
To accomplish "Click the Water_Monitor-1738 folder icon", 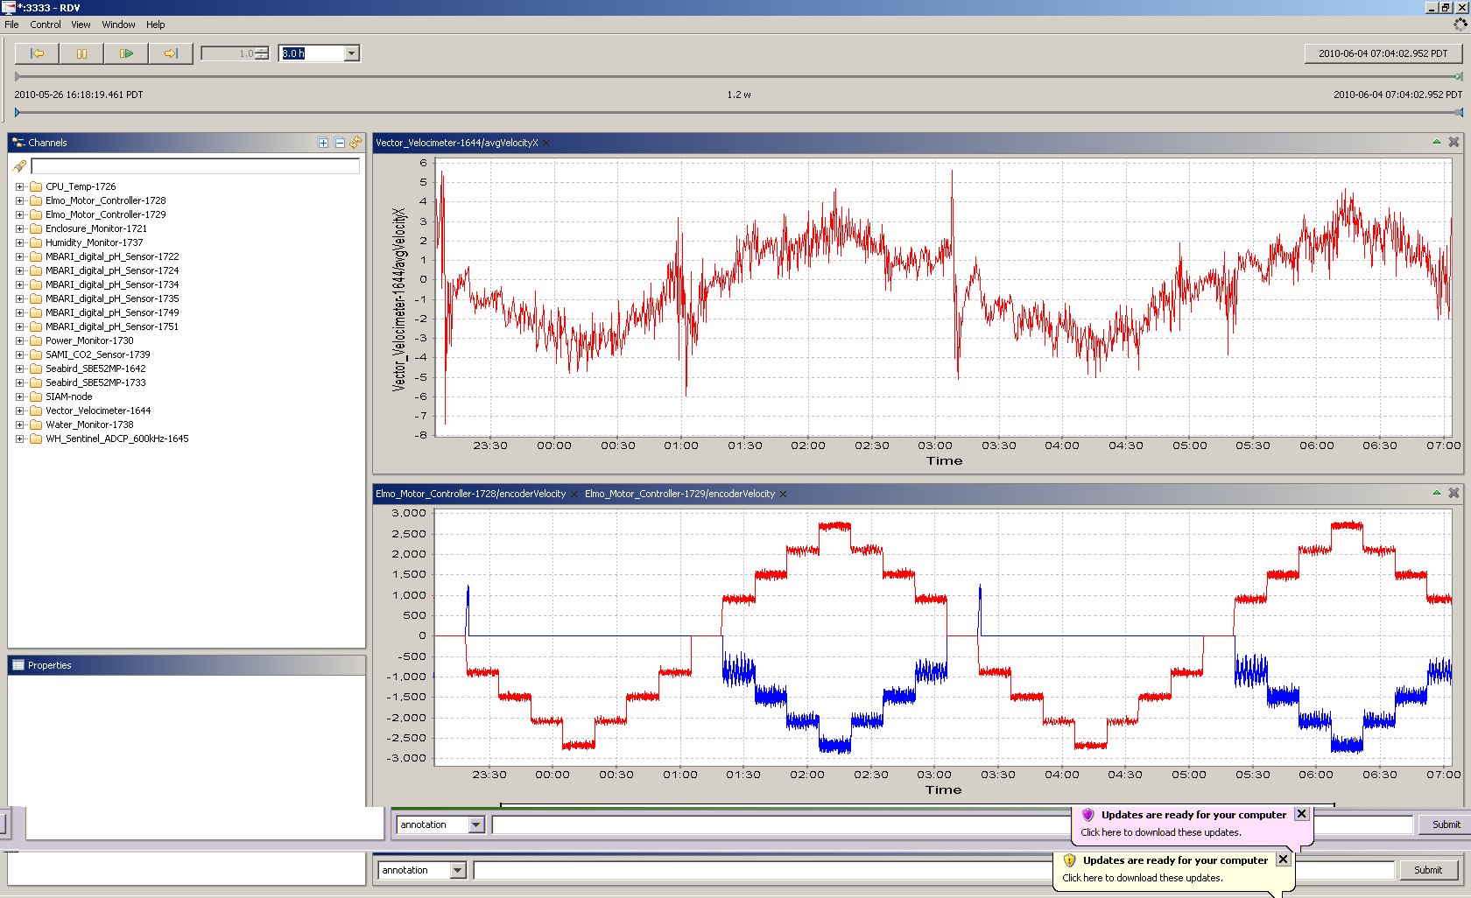I will (36, 424).
